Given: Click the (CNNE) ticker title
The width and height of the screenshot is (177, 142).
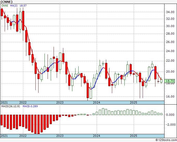Looking at the screenshot, I should [x=7, y=2].
